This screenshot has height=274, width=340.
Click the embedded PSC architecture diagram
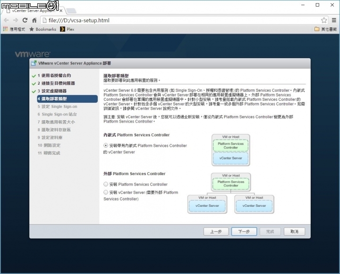click(231, 150)
